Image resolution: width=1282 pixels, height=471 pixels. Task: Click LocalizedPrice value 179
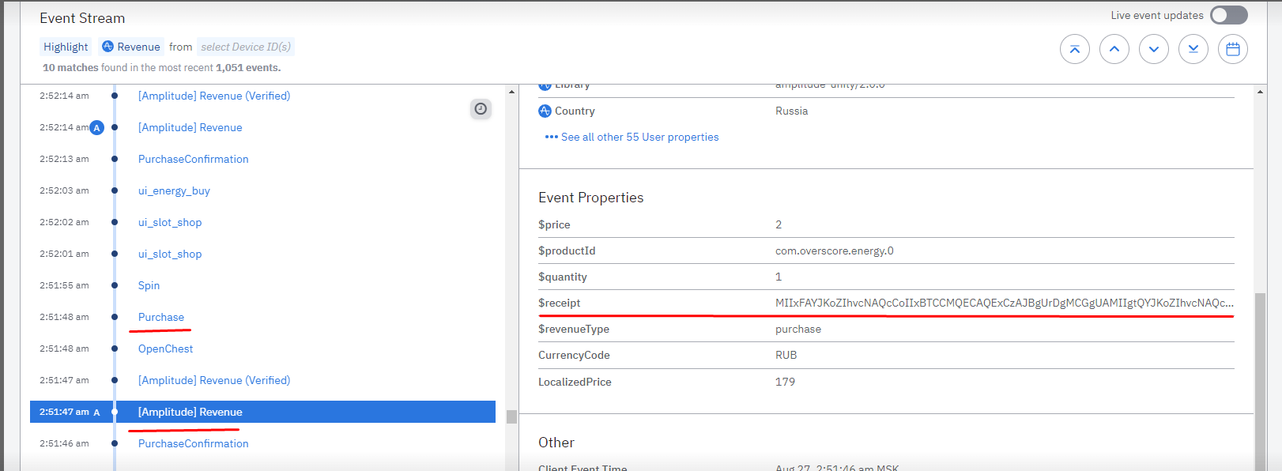785,382
